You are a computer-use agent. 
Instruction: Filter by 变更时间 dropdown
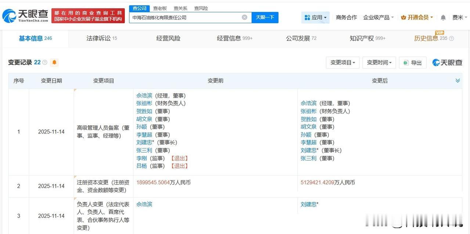click(x=379, y=62)
